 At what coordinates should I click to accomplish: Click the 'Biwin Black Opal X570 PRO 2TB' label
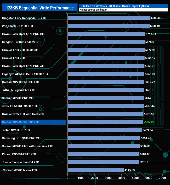click(24, 34)
